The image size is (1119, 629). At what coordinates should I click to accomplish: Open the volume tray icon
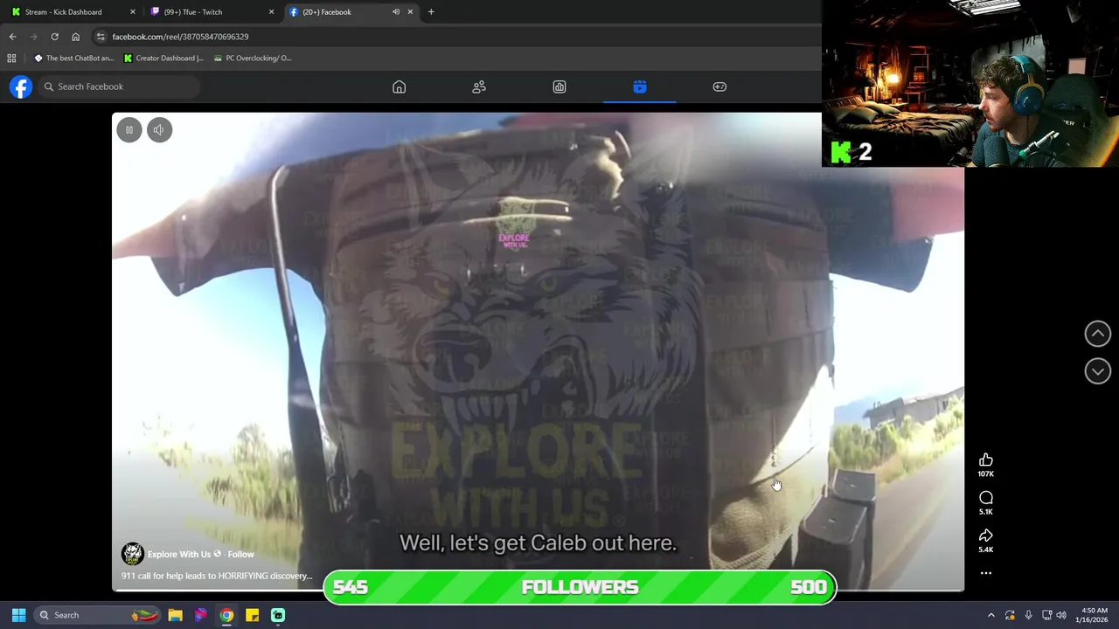(1061, 615)
